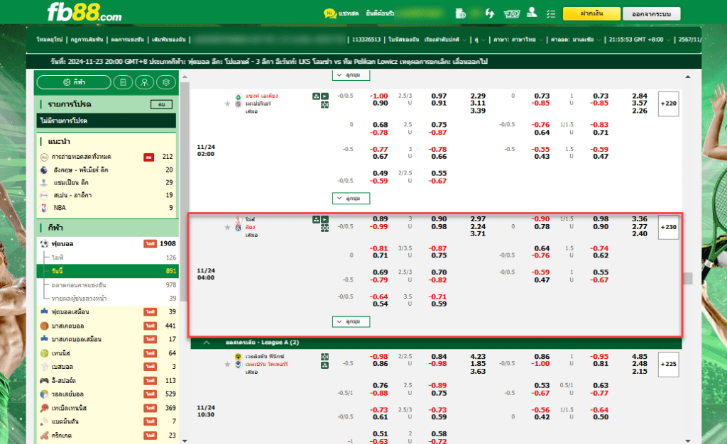The height and width of the screenshot is (444, 727).
Task: Click the football sport icon in sidebar
Action: 45,243
